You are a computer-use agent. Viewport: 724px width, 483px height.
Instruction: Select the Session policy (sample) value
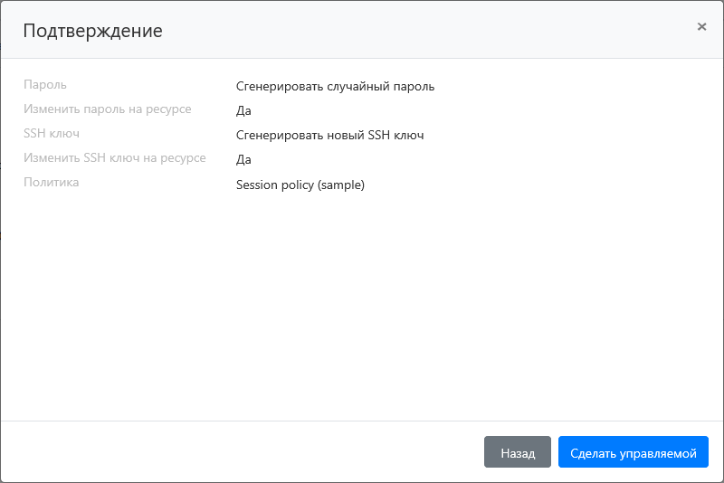pyautogui.click(x=300, y=185)
